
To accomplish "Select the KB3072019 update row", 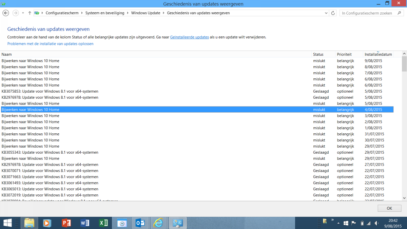I will 197,195.
